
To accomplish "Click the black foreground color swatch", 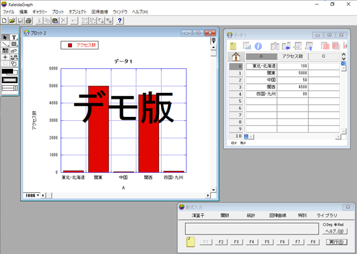I will point(7,71).
